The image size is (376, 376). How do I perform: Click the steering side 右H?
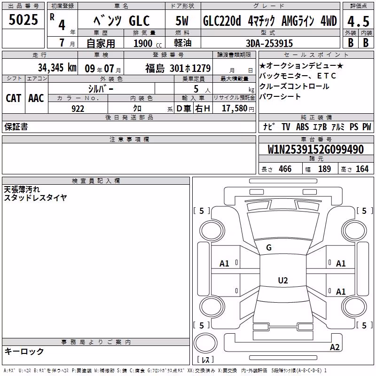coord(203,109)
